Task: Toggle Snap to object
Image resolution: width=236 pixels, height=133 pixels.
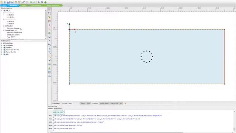Action: coord(104,103)
